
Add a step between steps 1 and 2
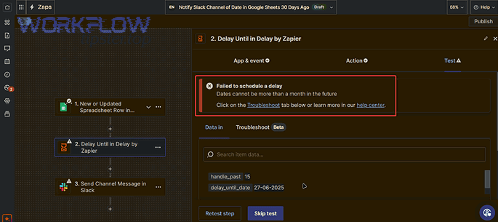(110, 129)
